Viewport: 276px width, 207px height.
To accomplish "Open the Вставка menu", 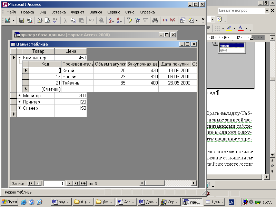I will click(58, 12).
